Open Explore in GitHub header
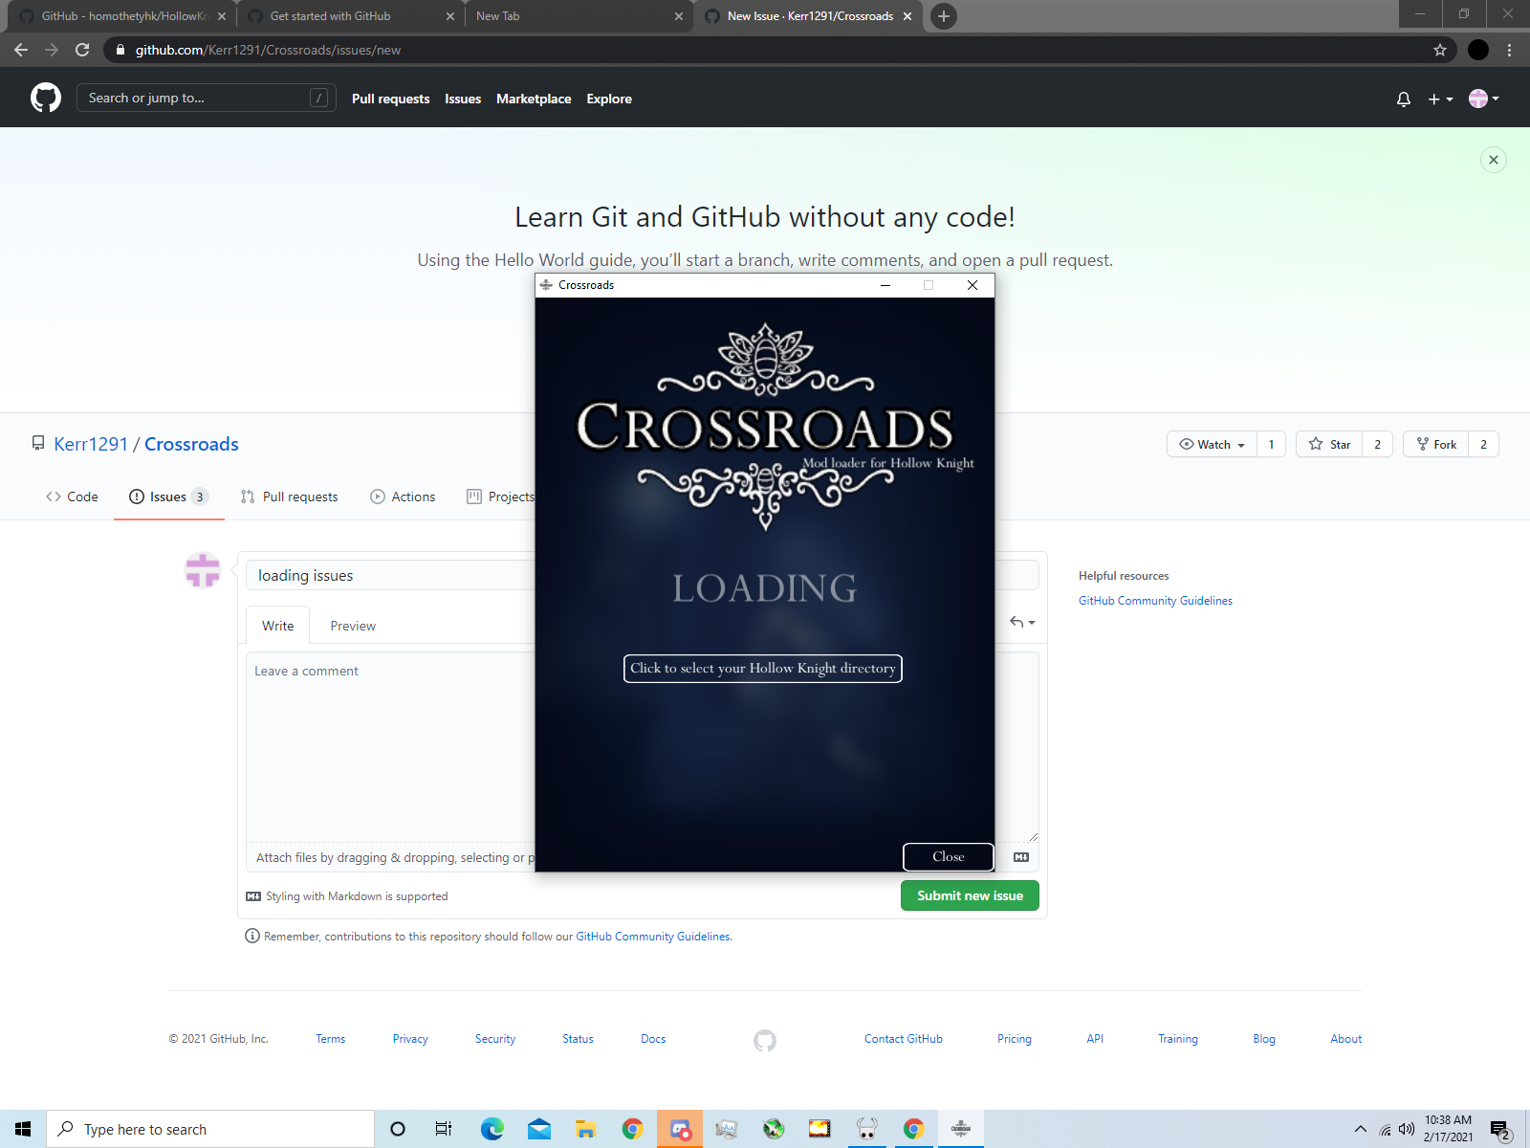The width and height of the screenshot is (1530, 1148). tap(609, 99)
